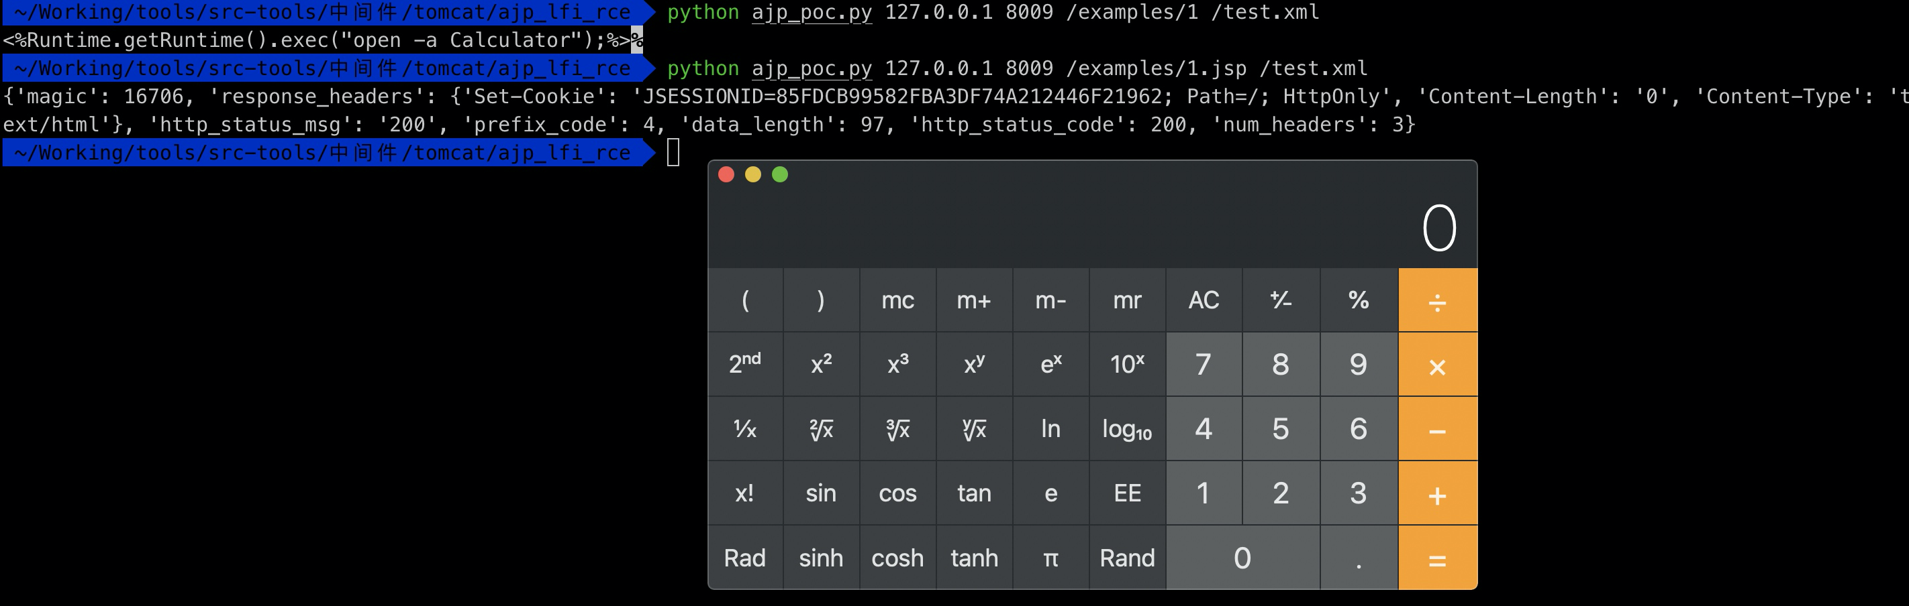Square the value with x² key
The height and width of the screenshot is (606, 1909).
[821, 364]
